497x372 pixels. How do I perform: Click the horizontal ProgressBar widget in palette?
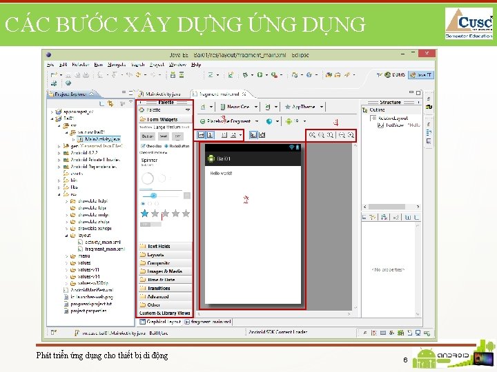pos(161,190)
